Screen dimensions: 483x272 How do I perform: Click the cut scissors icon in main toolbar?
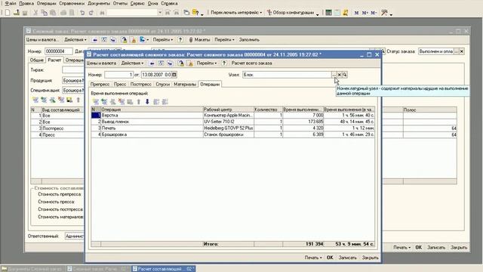35,13
